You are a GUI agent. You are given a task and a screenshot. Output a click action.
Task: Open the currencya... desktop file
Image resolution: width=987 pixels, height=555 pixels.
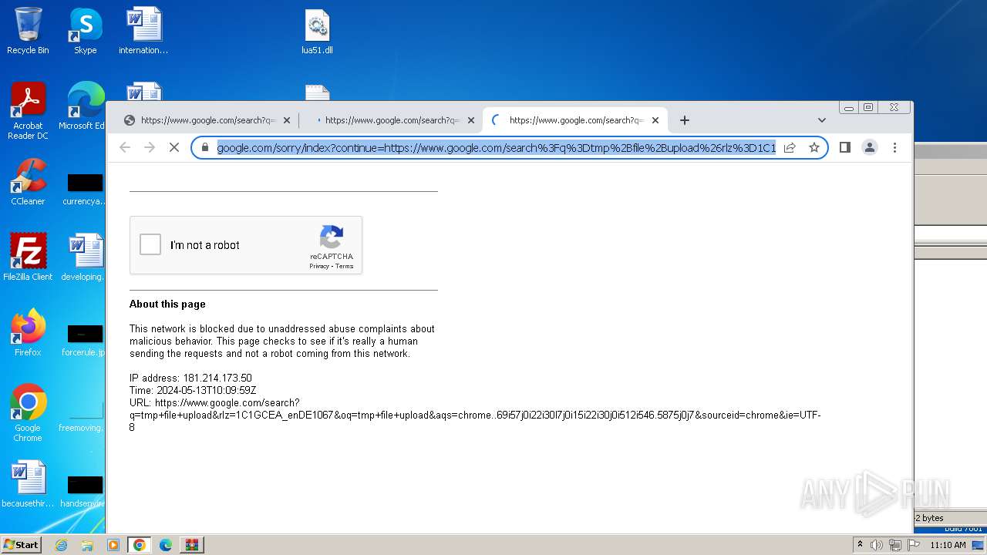[85, 189]
